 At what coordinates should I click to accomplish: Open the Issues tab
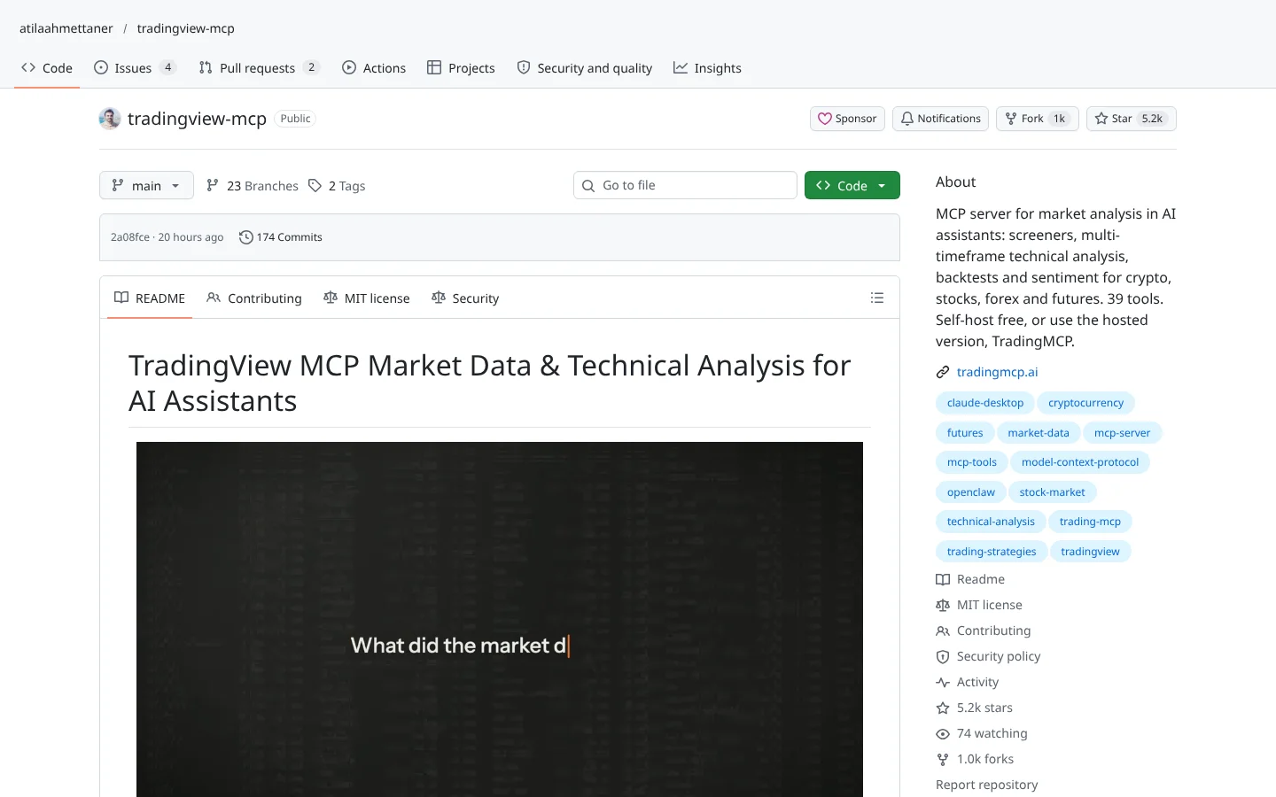(x=135, y=68)
